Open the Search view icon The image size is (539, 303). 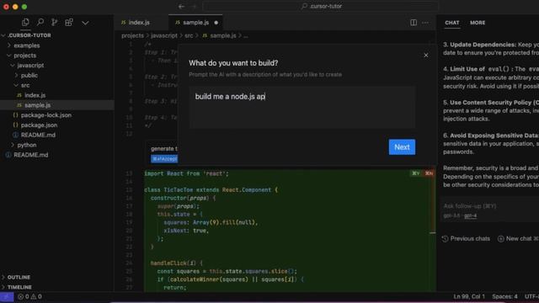[40, 23]
